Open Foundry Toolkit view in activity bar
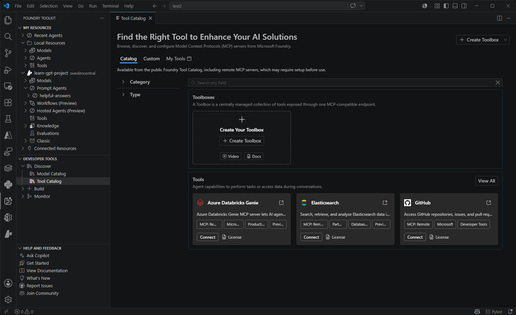Image resolution: width=516 pixels, height=315 pixels. 8,201
